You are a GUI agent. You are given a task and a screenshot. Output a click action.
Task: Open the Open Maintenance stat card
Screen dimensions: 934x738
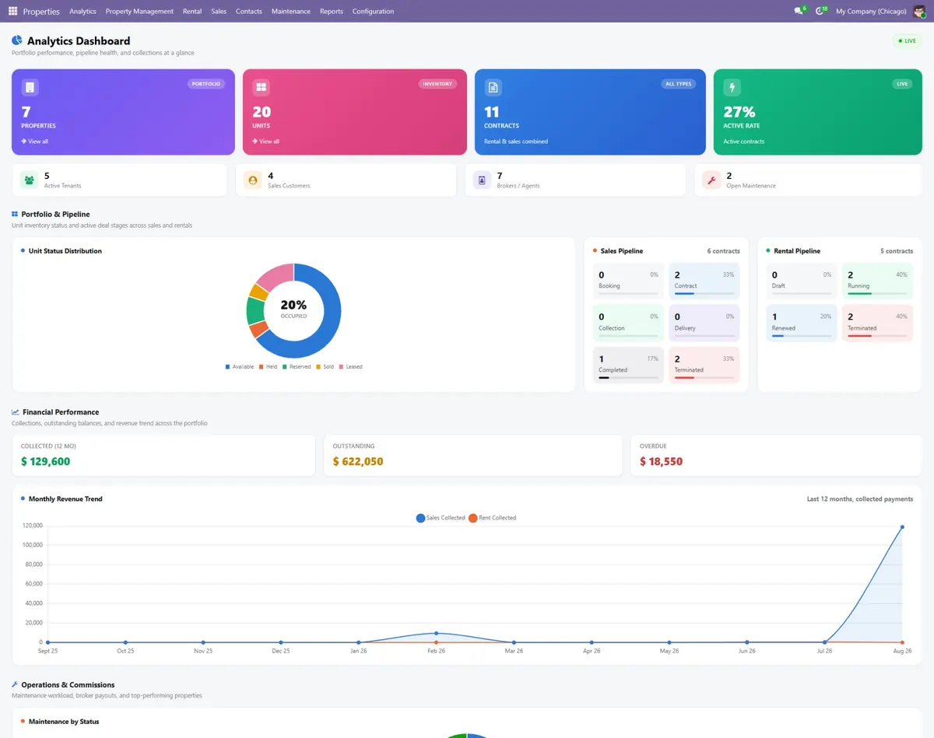(808, 180)
